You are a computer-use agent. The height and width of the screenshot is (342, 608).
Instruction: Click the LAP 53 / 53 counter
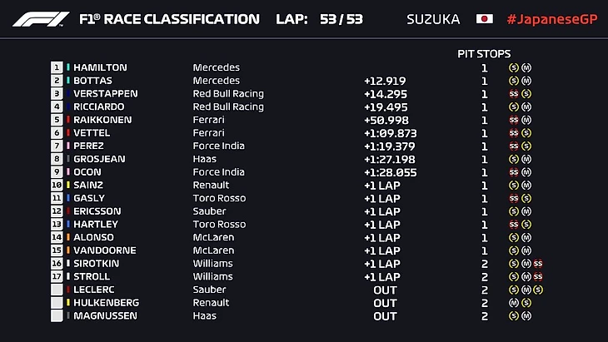point(322,19)
